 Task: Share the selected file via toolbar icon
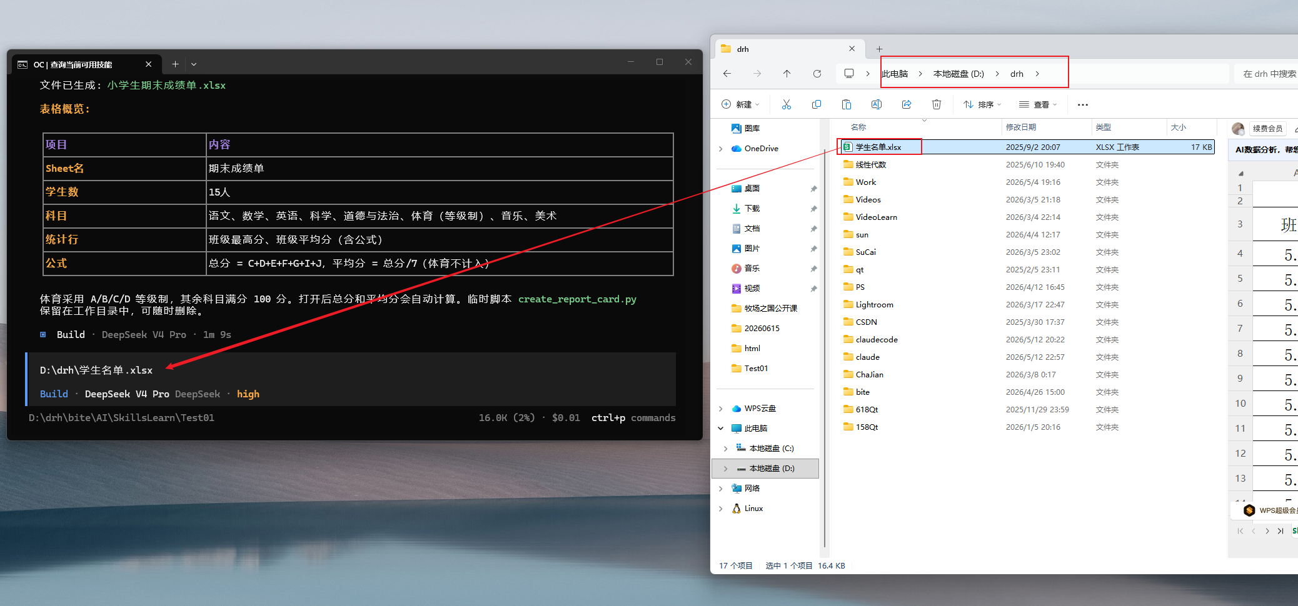pyautogui.click(x=906, y=104)
